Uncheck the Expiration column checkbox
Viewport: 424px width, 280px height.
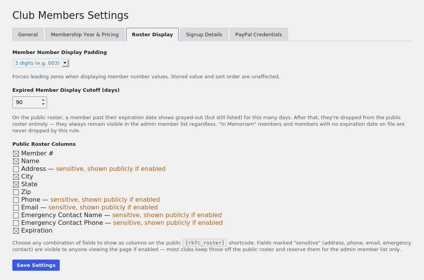click(x=16, y=231)
